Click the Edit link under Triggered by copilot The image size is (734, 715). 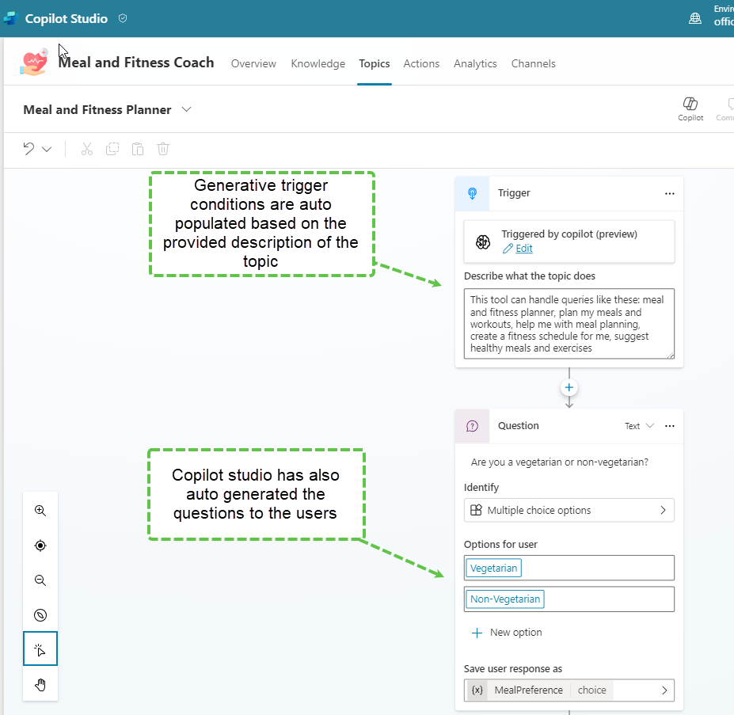(523, 248)
